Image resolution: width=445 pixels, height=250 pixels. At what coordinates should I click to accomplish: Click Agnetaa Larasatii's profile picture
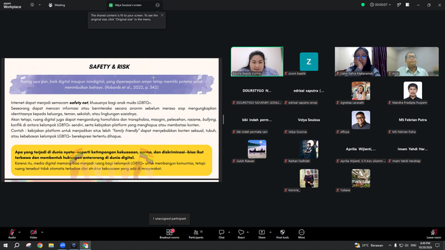pos(361,91)
